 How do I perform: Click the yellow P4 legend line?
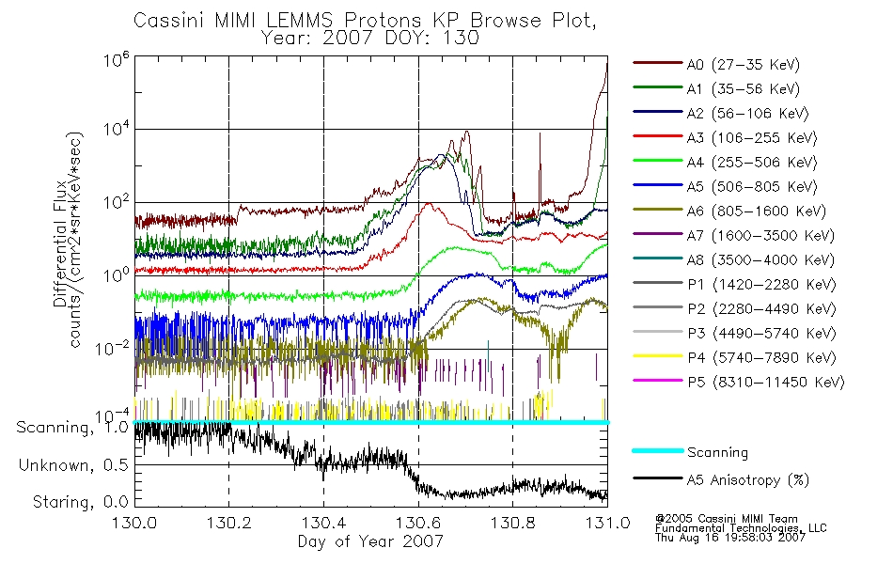657,356
